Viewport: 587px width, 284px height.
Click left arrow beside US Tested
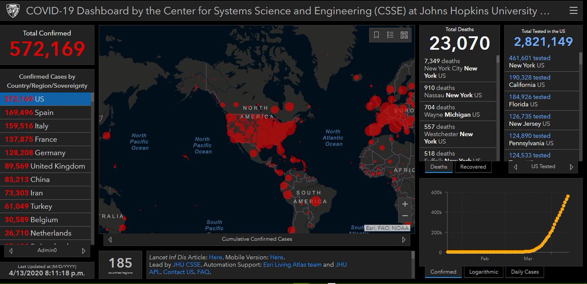[x=515, y=167]
